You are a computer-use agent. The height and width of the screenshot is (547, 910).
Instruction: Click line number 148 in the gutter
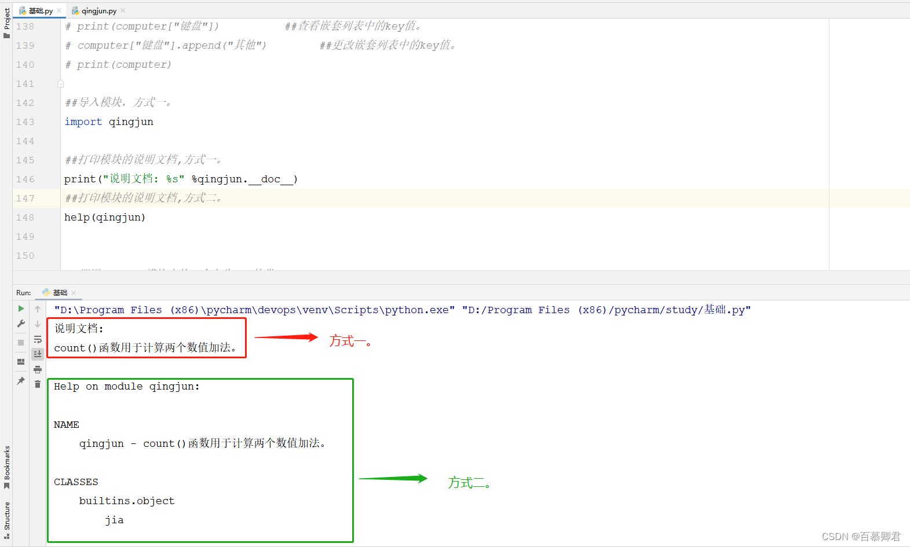[x=25, y=217]
